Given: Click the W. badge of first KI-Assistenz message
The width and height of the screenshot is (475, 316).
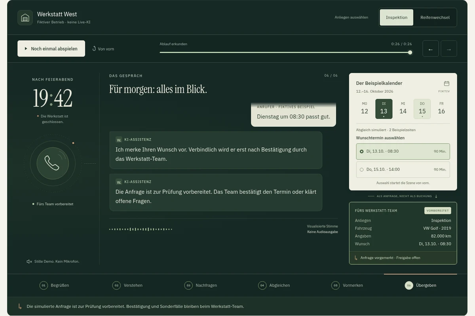Looking at the screenshot, I should click(119, 139).
